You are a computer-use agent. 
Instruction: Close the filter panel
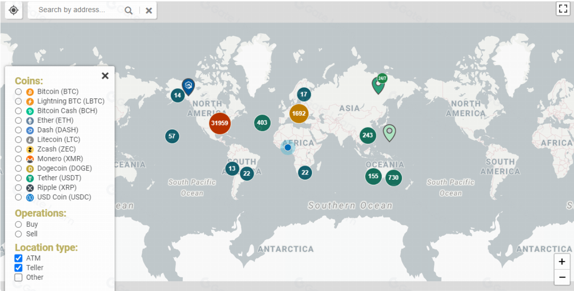coord(105,76)
